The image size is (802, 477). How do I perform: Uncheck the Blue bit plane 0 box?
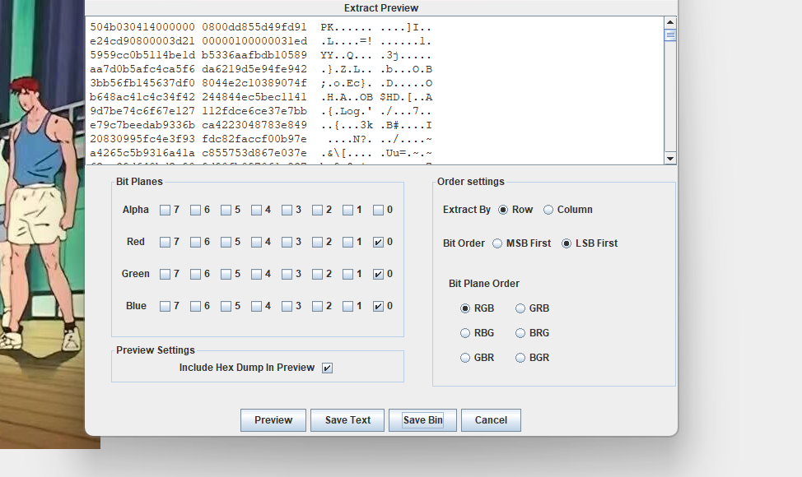(378, 306)
